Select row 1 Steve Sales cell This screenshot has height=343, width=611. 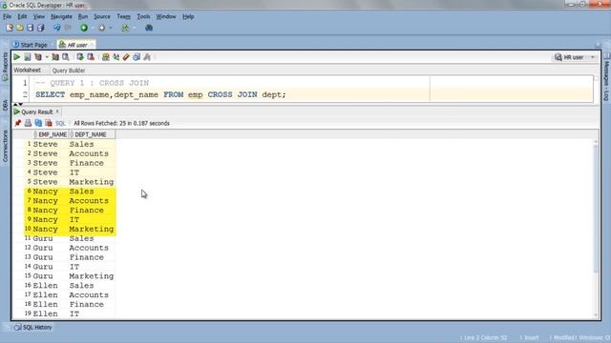81,144
